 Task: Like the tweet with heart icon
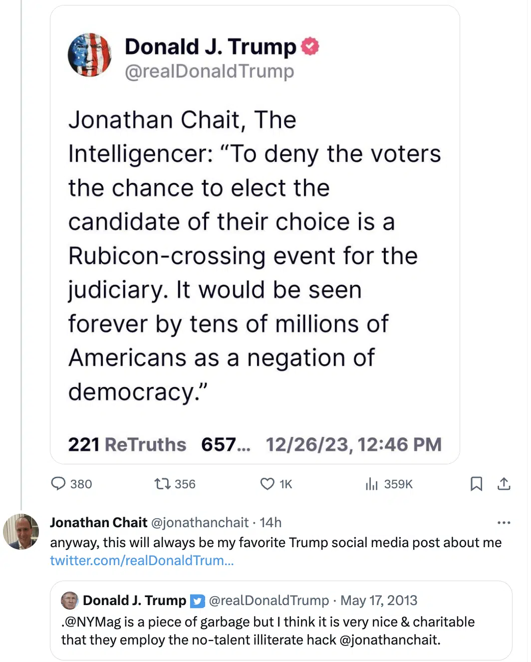click(x=267, y=484)
